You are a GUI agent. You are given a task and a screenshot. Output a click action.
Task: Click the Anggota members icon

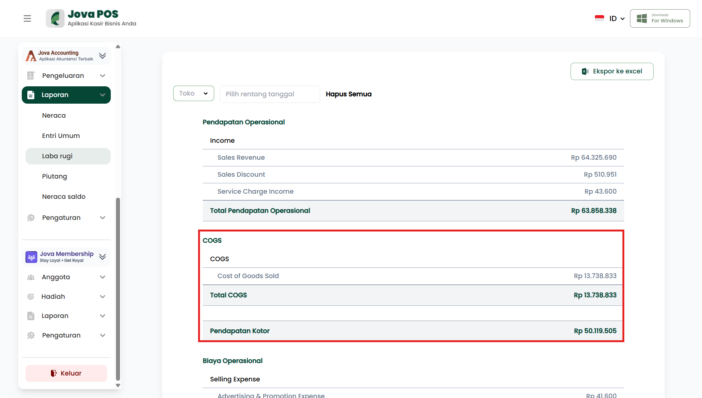[x=31, y=277]
